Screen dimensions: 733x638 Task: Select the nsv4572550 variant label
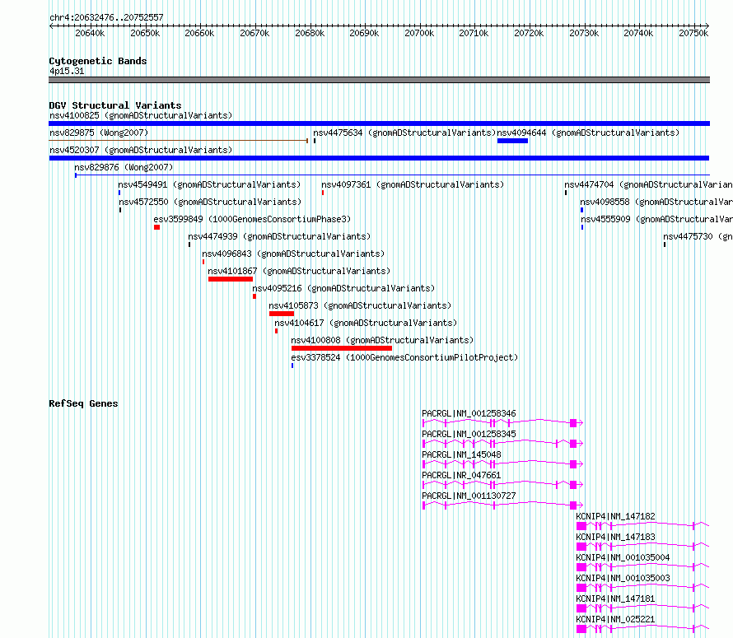pos(210,202)
